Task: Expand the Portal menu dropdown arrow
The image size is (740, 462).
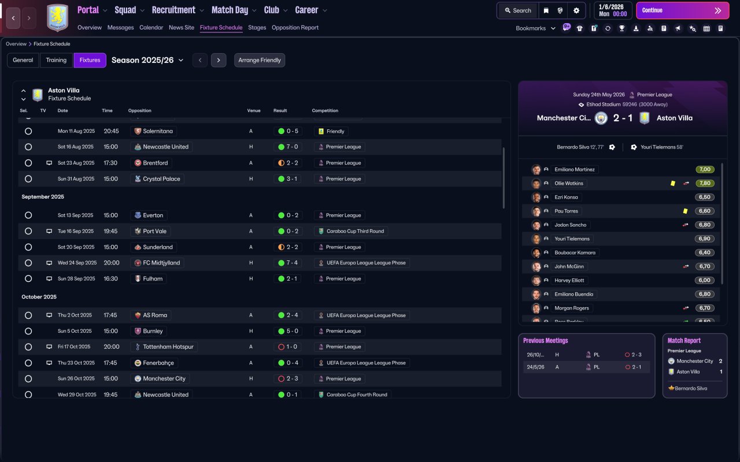Action: [x=104, y=10]
